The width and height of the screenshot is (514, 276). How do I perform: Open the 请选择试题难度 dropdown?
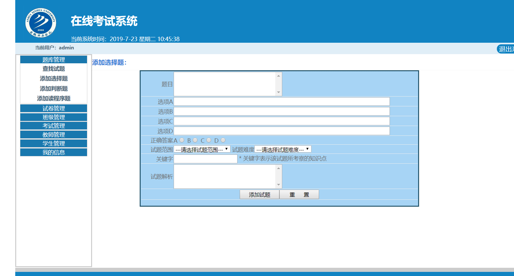tap(283, 149)
